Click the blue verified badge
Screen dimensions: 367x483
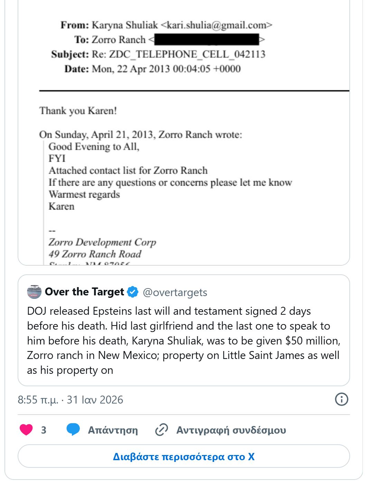(x=132, y=292)
